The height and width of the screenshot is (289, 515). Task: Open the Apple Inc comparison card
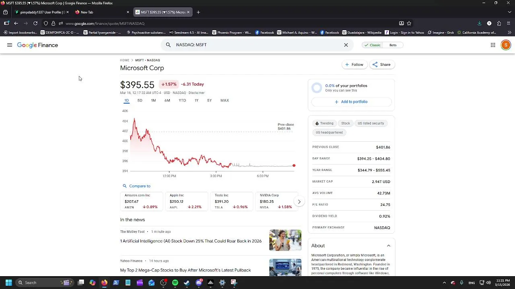(186, 201)
